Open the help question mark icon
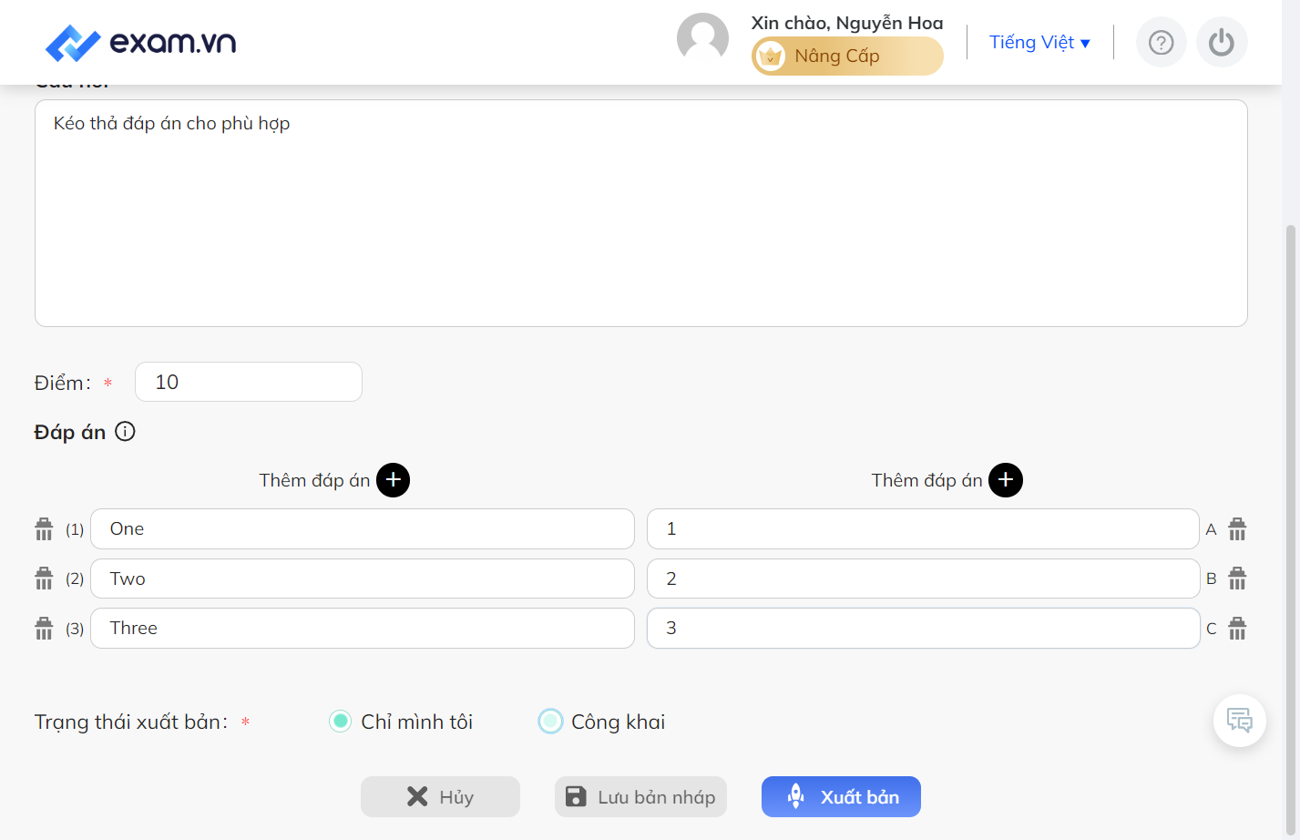The image size is (1300, 840). click(x=1162, y=42)
